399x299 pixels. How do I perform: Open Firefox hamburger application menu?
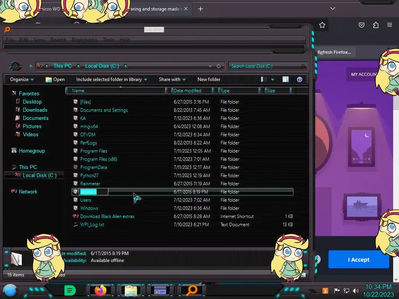point(390,25)
